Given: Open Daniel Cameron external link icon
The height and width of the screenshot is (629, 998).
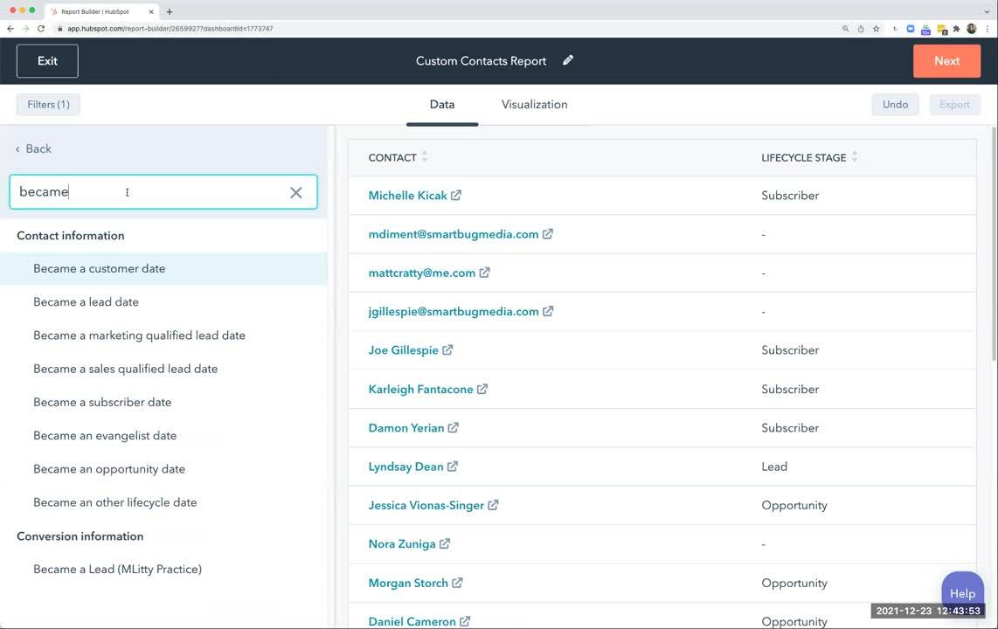Looking at the screenshot, I should click(x=465, y=621).
